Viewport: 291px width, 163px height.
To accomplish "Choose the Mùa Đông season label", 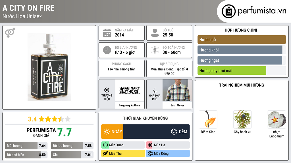I will tap(161, 153).
